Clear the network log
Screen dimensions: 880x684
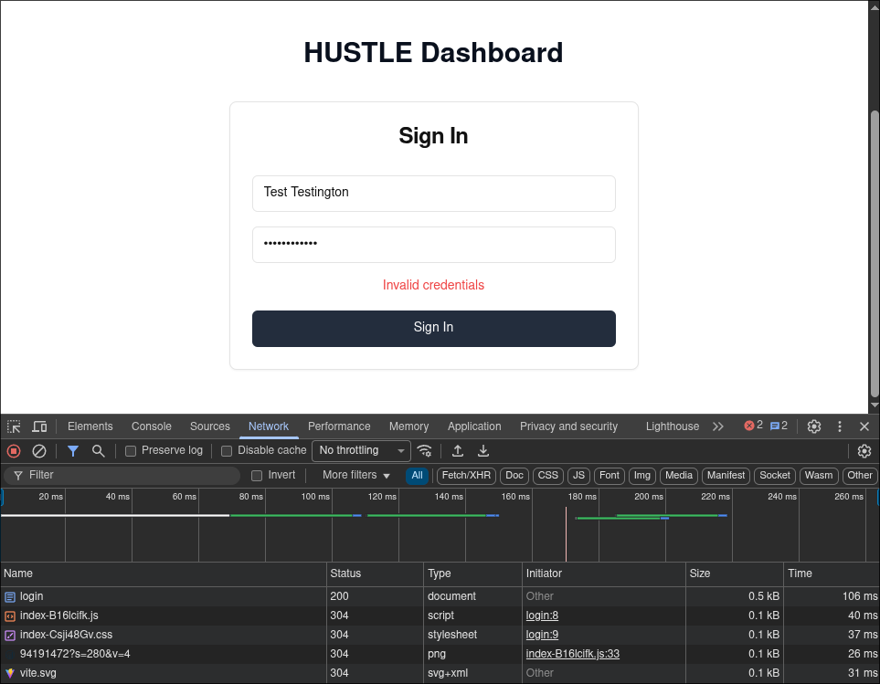coord(38,451)
